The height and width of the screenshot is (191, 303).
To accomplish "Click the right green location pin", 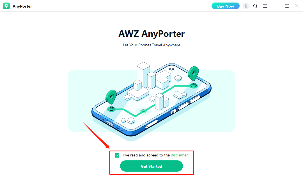I will (x=193, y=73).
